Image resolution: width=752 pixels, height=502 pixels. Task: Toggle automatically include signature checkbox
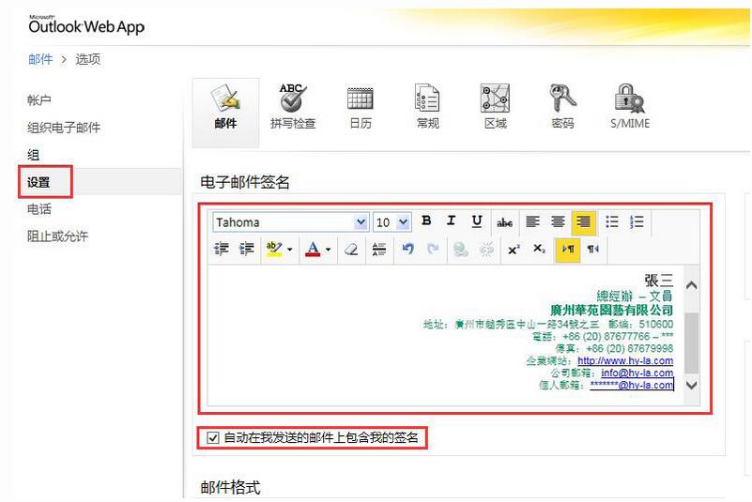point(212,437)
